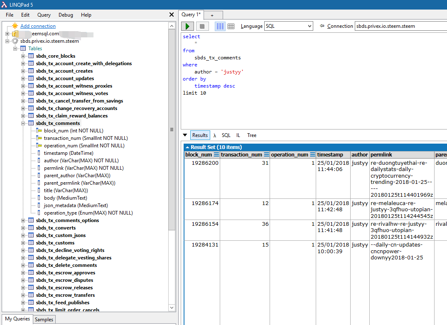Add a new query tab with +
447x325 pixels.
[x=212, y=15]
